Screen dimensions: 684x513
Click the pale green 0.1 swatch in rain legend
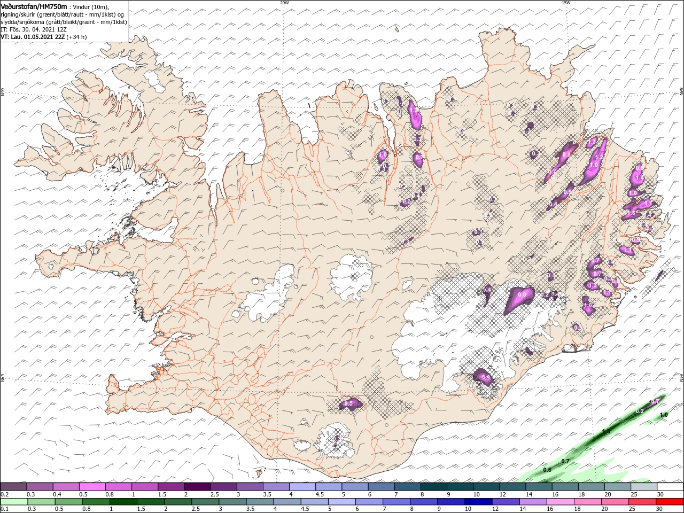pyautogui.click(x=14, y=502)
